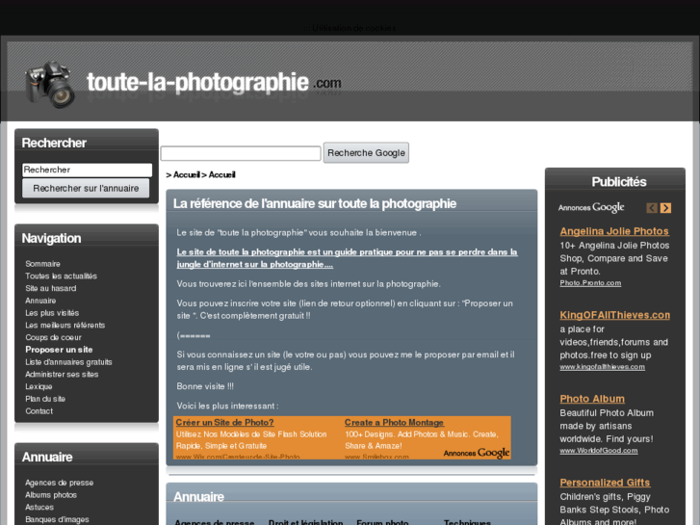Screen dimensions: 700x525
Task: Open Proposer un site
Action: point(59,350)
